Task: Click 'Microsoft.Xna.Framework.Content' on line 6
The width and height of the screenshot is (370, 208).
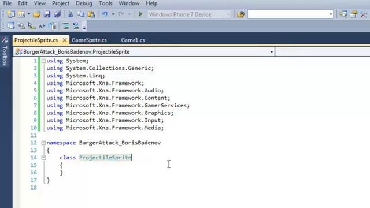Action: tap(117, 98)
